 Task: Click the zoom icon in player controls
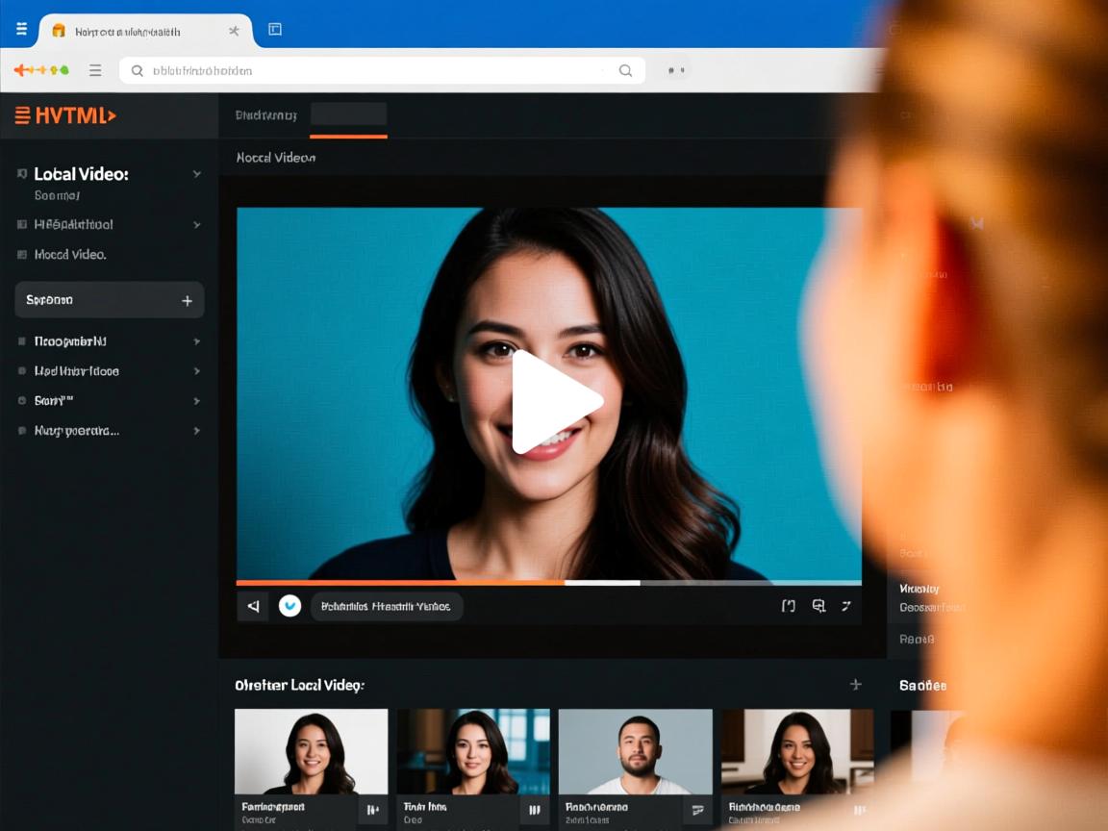tap(818, 606)
